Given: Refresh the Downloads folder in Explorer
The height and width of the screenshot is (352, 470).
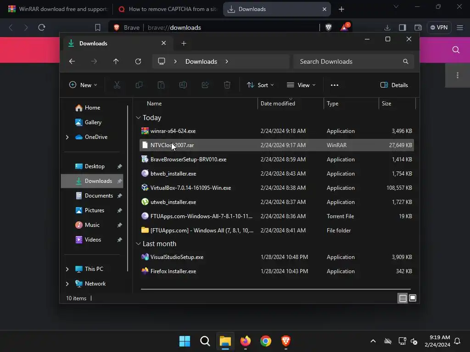Looking at the screenshot, I should (x=138, y=61).
